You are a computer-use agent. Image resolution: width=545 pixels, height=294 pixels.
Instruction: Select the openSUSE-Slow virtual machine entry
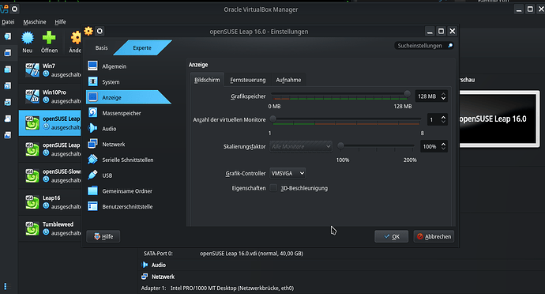[50, 175]
